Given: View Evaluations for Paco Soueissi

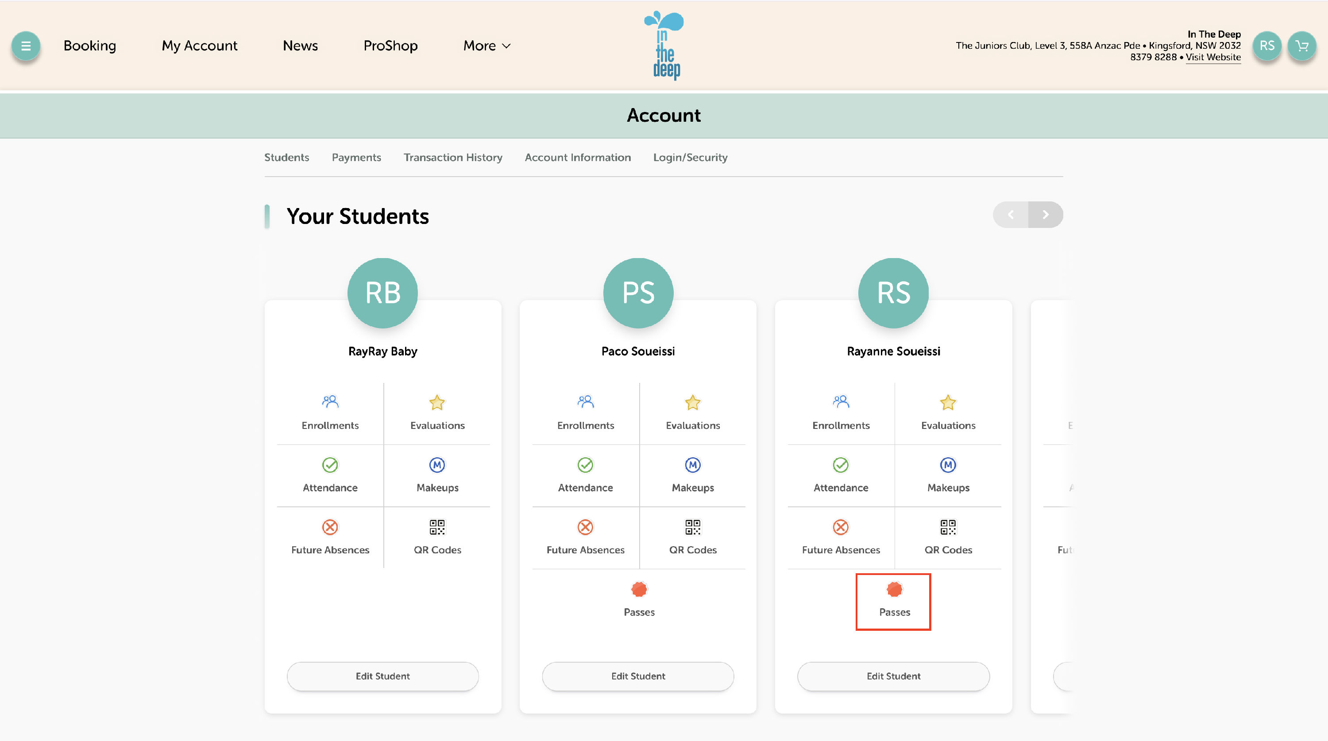Looking at the screenshot, I should 692,412.
